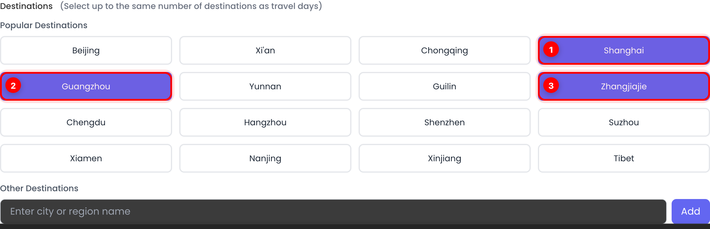Add Hangzhou to the destinations
This screenshot has height=229, width=710.
coord(265,122)
